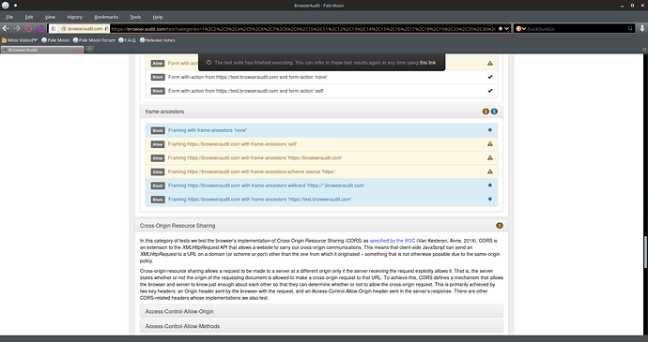This screenshot has height=342, width=648.
Task: Bookmark this page with the star icon
Action: pos(500,29)
